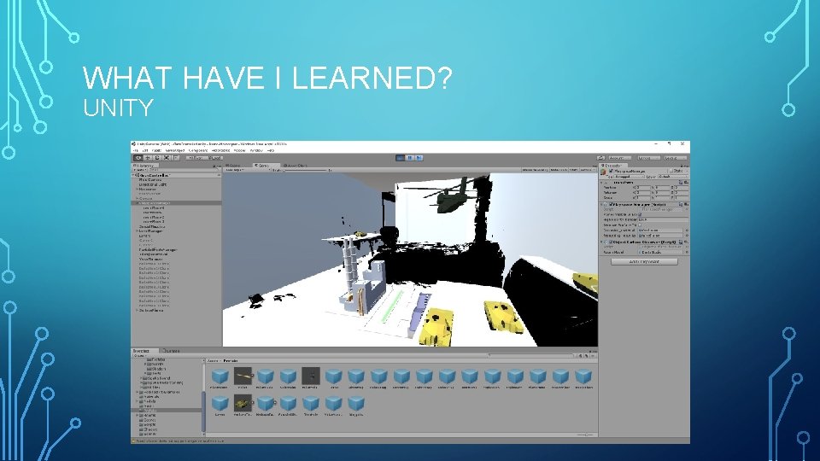Click Assets in Project breadcrumb
The image size is (820, 461).
pyautogui.click(x=213, y=360)
